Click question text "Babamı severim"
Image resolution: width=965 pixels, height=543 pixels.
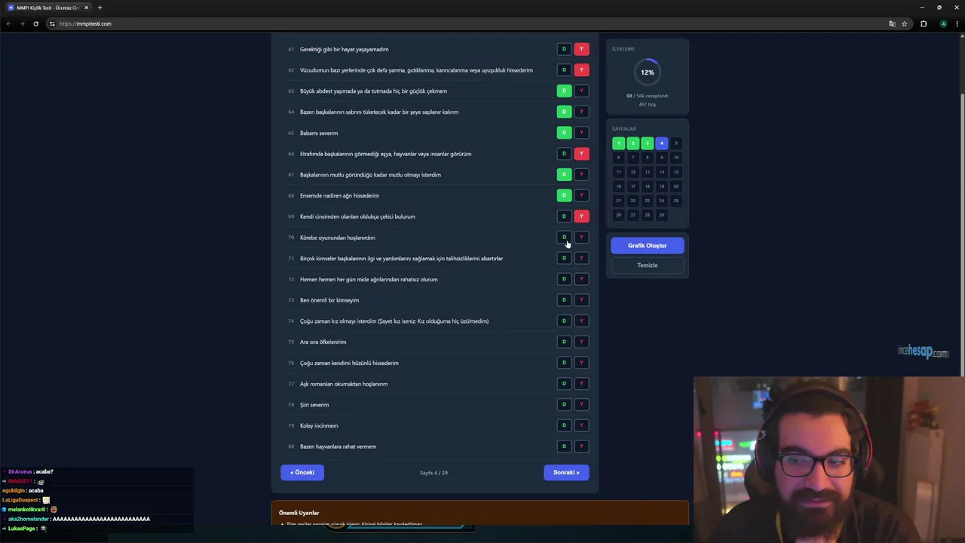coord(319,133)
